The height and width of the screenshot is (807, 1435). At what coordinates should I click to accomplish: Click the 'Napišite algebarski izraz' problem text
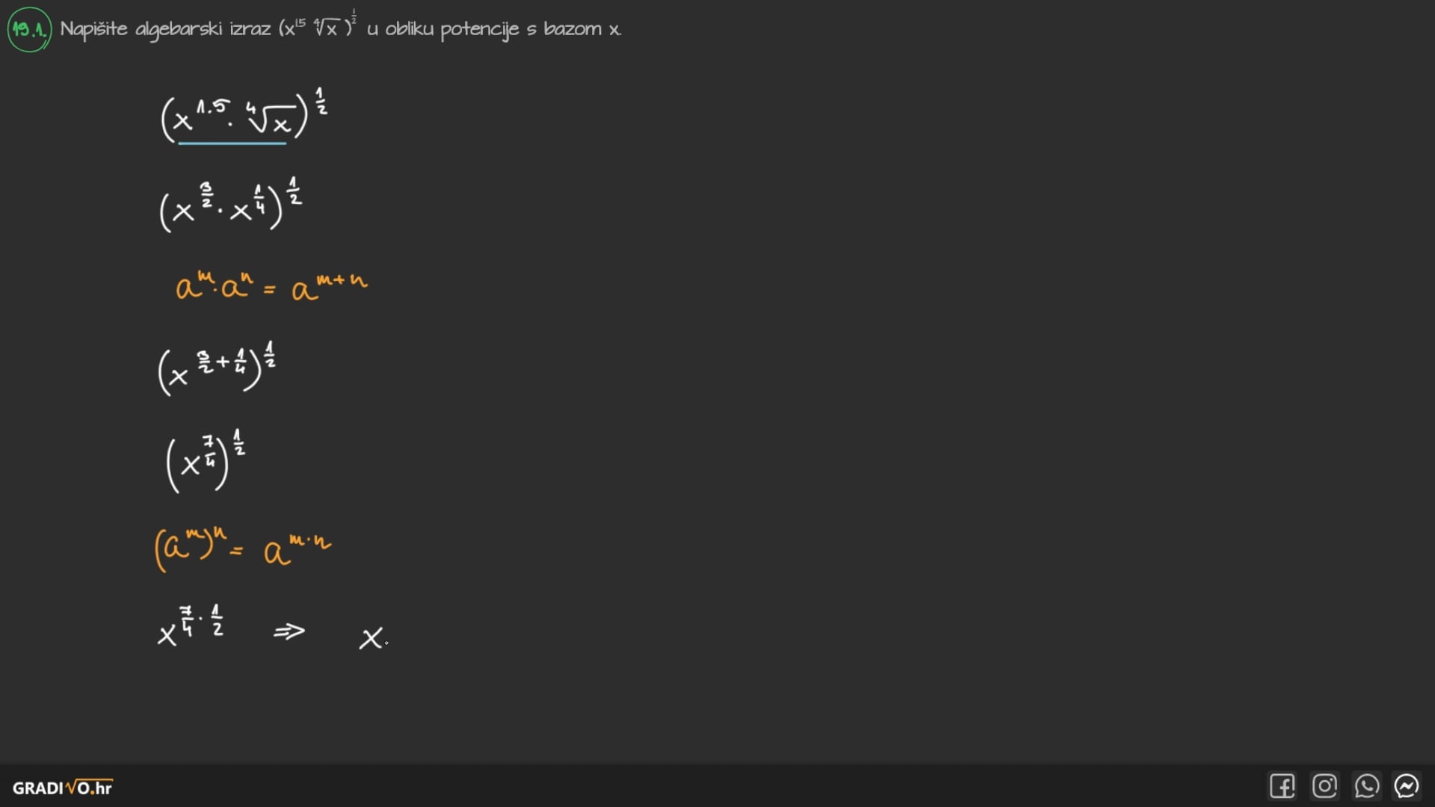(164, 29)
